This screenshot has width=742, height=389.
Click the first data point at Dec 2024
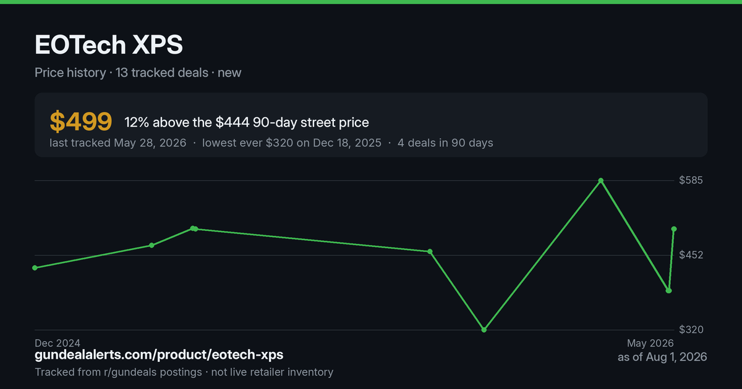click(35, 268)
